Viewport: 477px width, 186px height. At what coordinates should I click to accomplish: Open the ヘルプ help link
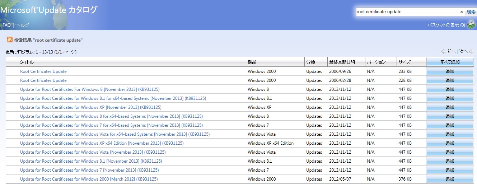23,25
